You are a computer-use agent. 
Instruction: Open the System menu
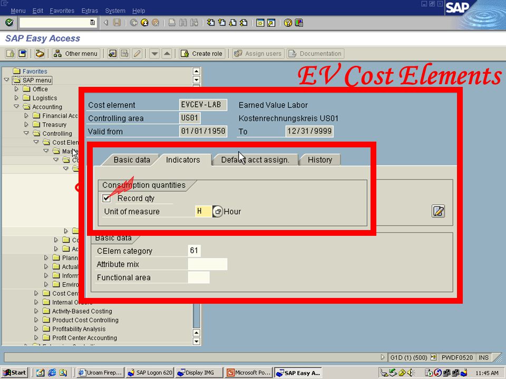click(115, 11)
